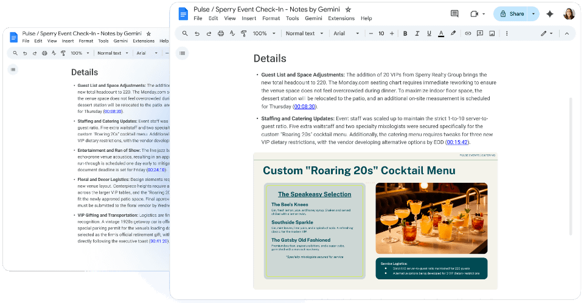
Task: Open the Share options dropdown arrow
Action: pos(534,14)
